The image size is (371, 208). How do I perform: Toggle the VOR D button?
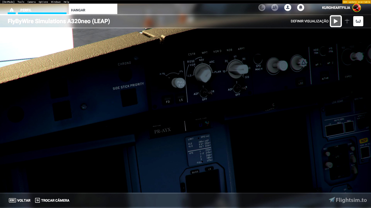(217, 51)
